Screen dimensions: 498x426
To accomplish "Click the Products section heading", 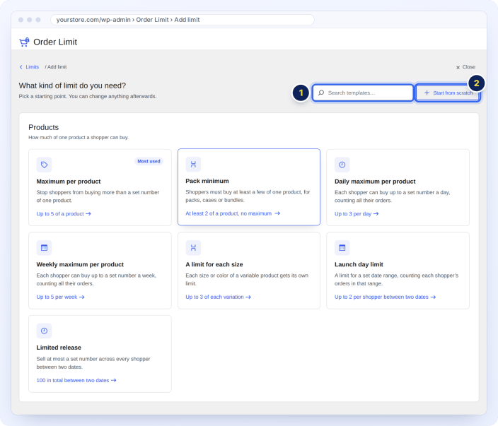I will coord(44,127).
